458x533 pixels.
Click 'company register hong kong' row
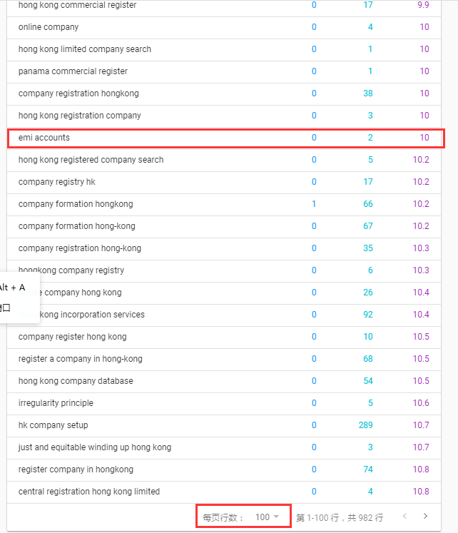pyautogui.click(x=72, y=337)
